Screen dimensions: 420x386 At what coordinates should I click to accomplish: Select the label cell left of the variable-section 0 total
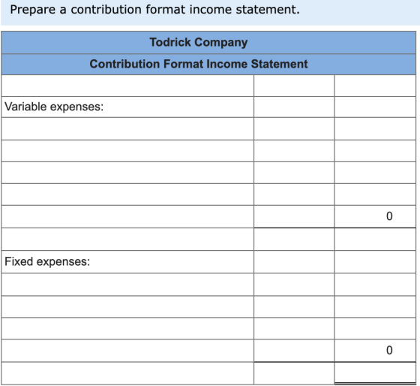127,216
